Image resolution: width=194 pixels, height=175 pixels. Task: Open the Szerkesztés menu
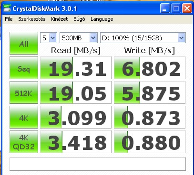32,19
